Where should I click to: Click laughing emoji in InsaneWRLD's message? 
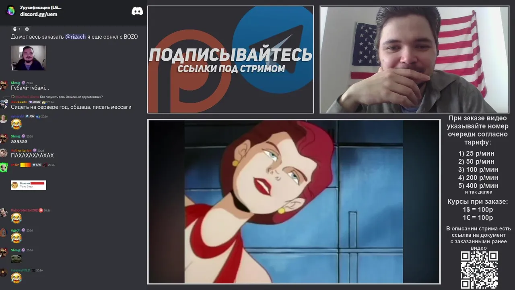tap(16, 278)
